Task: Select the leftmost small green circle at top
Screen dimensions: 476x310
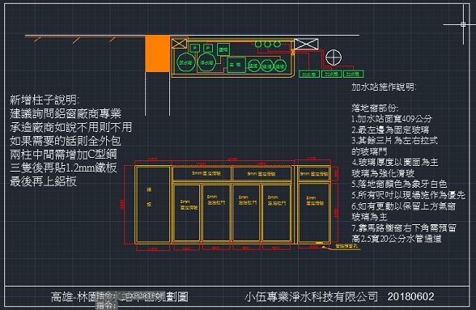Action: [x=257, y=45]
